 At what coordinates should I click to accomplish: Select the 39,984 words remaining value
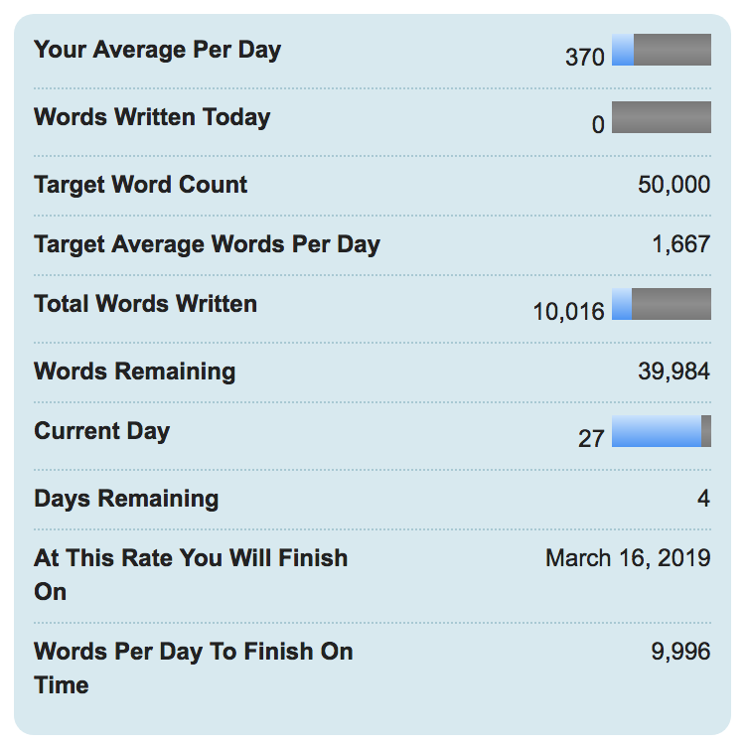674,372
